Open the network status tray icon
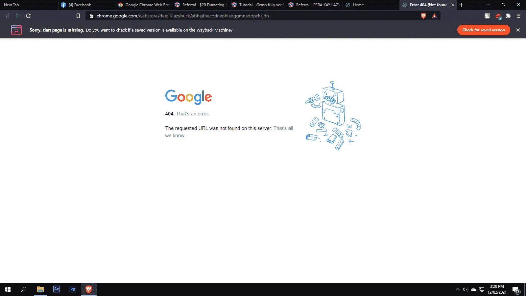526x296 pixels. (x=482, y=289)
